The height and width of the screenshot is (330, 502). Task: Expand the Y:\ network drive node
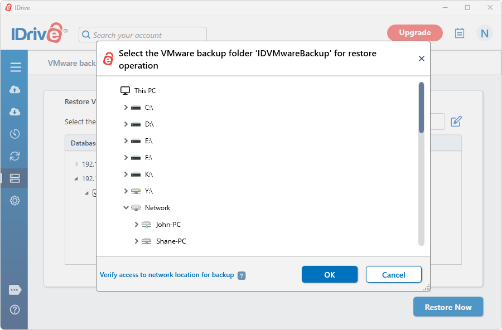point(126,191)
